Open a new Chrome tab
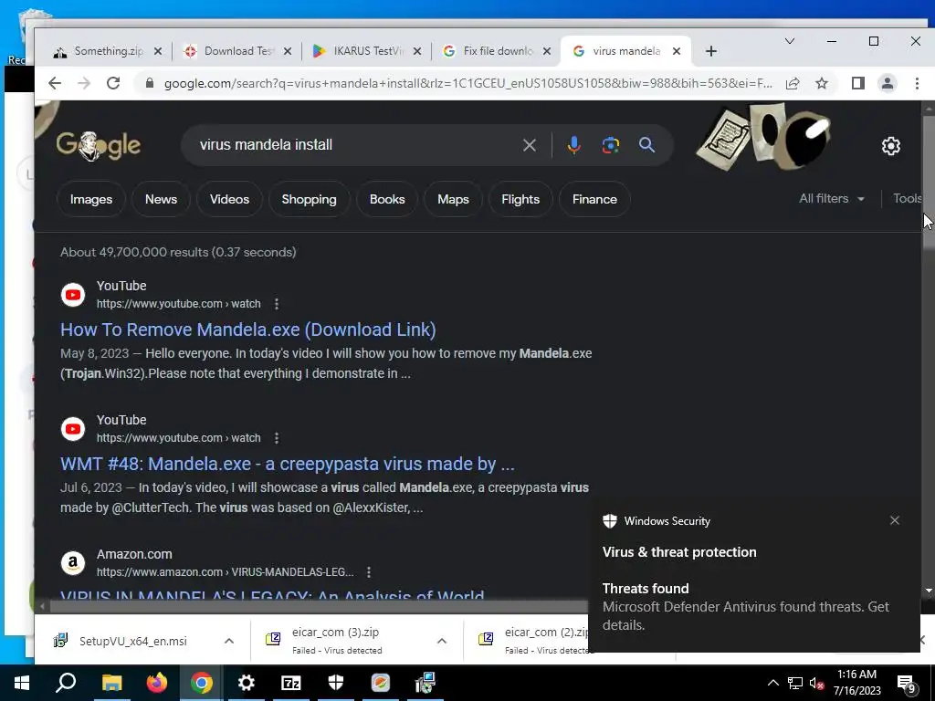 (710, 51)
